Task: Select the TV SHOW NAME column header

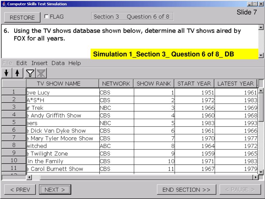Action: [63, 84]
